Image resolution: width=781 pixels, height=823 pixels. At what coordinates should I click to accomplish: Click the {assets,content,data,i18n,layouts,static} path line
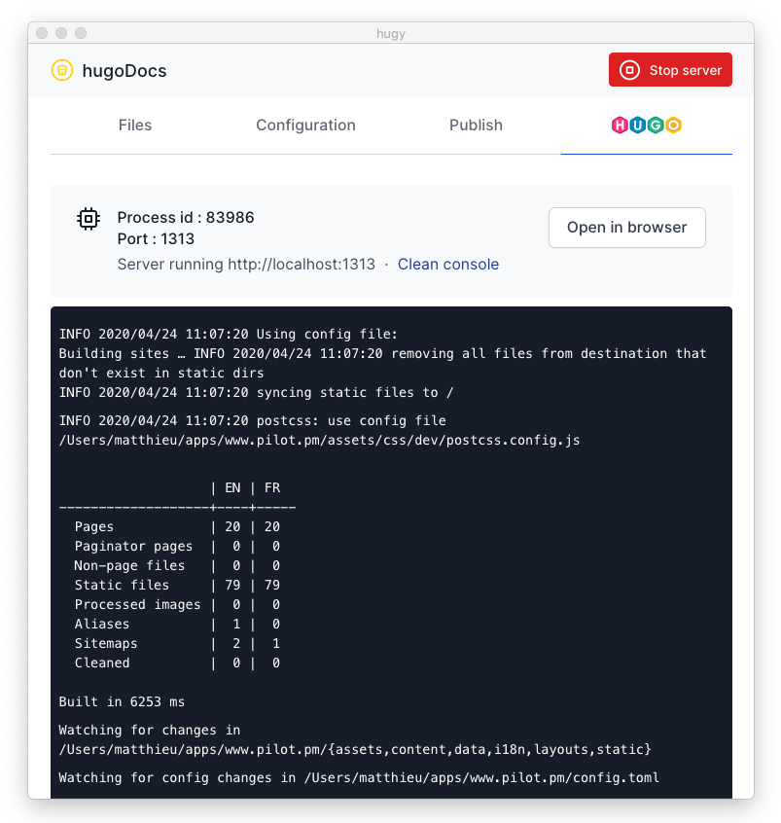355,749
